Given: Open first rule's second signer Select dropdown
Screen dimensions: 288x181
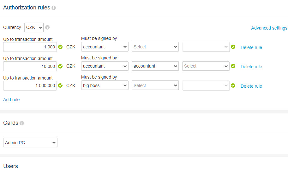Looking at the screenshot, I should pos(155,47).
